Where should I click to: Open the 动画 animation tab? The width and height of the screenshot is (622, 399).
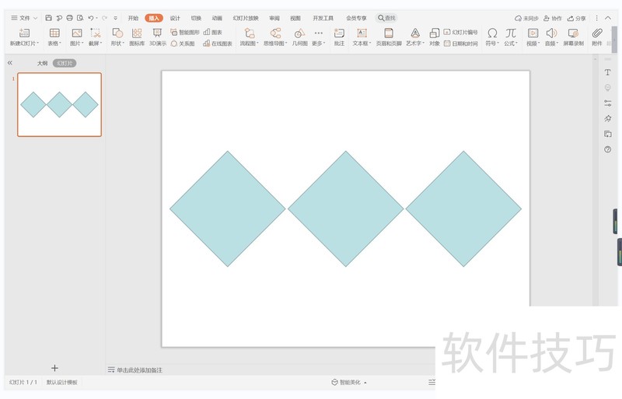(x=217, y=18)
